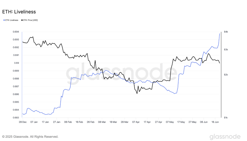Image resolution: width=247 pixels, height=141 pixels.
Task: Toggle the ETH: Liveliness legend label
Action: (12, 20)
